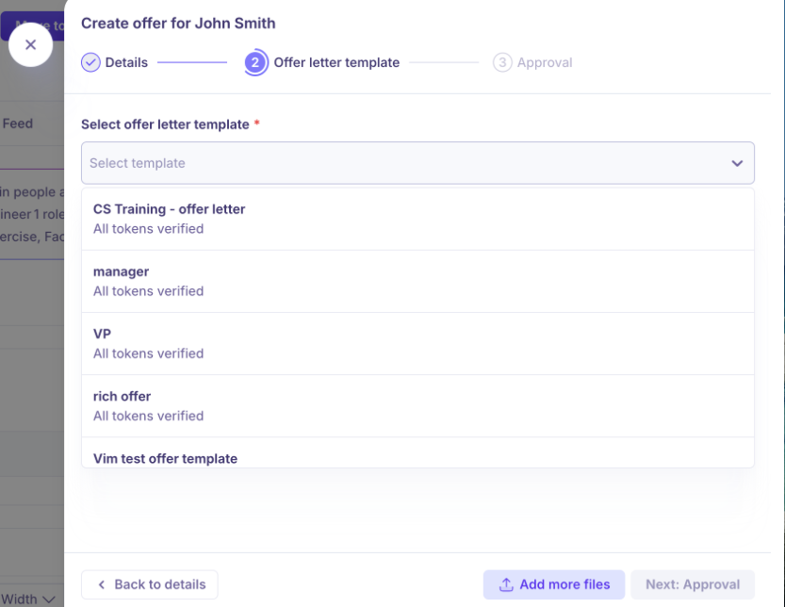Click the Details step checkmark icon
Image resolution: width=785 pixels, height=607 pixels.
tap(90, 62)
